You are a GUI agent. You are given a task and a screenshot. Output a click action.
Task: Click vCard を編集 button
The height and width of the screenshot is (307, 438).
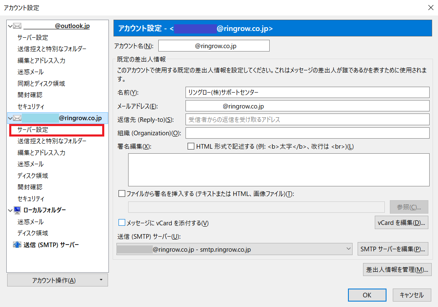point(401,223)
